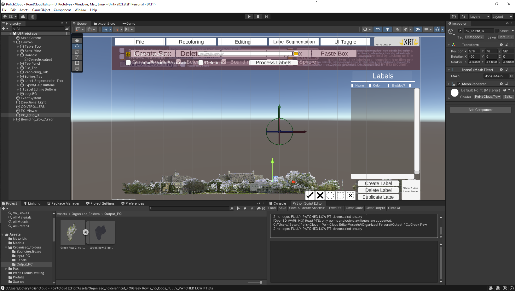Switch to the Asset Store tab

pos(104,23)
